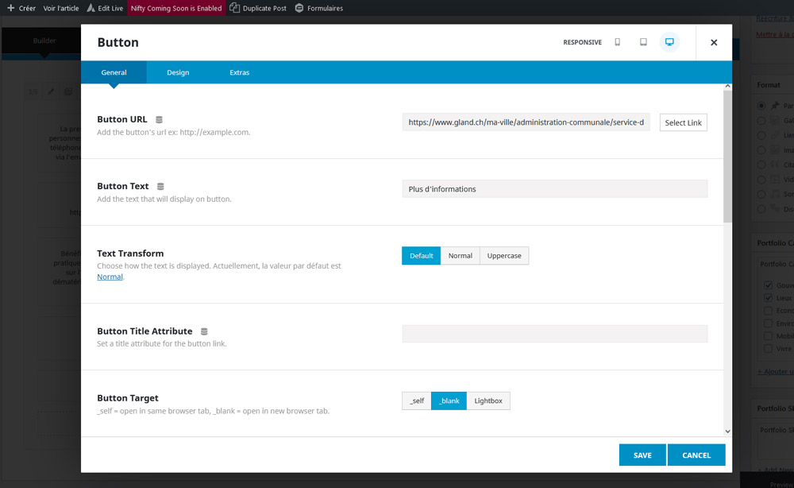Image resolution: width=794 pixels, height=488 pixels.
Task: Select the mobile phone responsive view icon
Action: [x=617, y=42]
